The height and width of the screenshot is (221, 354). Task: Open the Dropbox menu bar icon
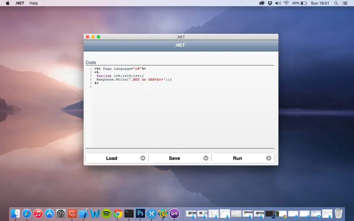coord(270,3)
